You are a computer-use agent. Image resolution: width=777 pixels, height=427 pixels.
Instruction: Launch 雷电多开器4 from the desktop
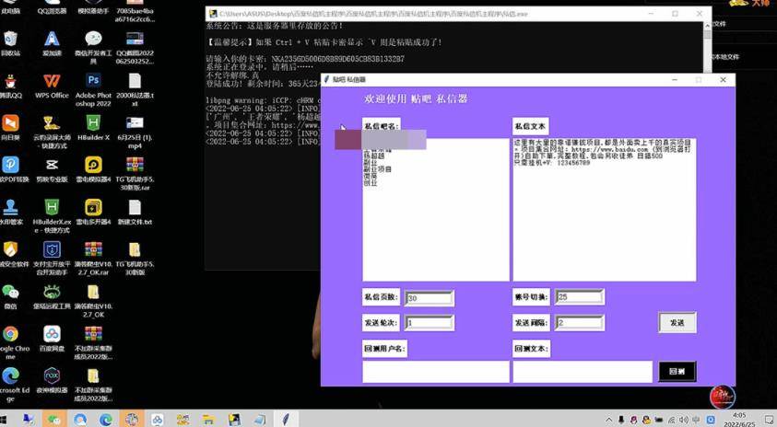click(93, 212)
